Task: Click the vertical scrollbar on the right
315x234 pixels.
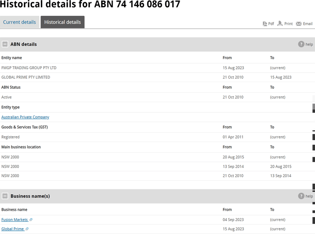Action: tap(313, 107)
